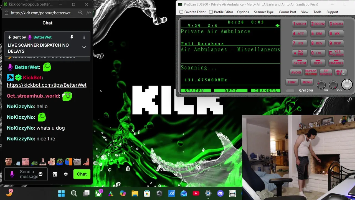Image resolution: width=355 pixels, height=200 pixels.
Task: Open Microsoft Store from taskbar
Action: point(147,193)
